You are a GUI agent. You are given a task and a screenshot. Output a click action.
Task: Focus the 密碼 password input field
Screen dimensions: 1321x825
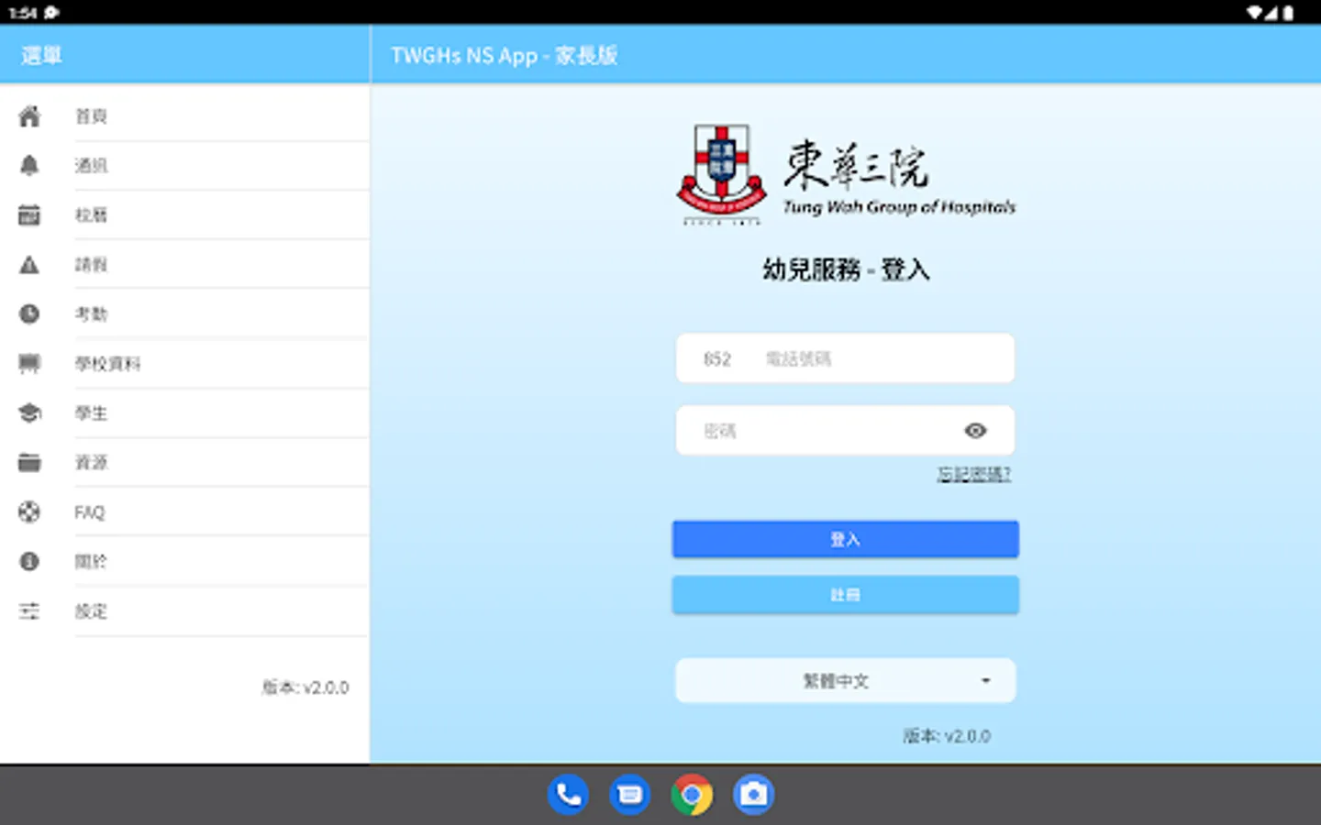click(845, 431)
